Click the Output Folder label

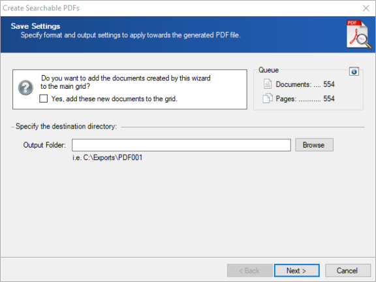click(44, 145)
